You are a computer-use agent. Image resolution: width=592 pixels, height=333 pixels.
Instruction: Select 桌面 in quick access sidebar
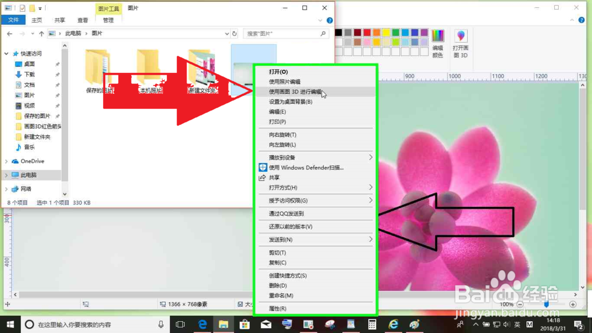29,64
